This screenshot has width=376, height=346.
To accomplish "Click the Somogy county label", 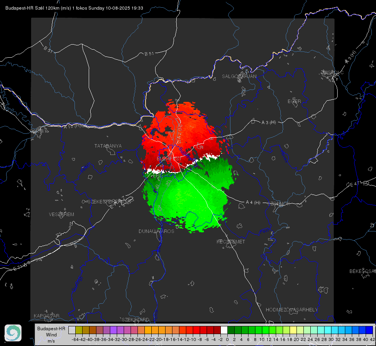I will [x=76, y=284].
